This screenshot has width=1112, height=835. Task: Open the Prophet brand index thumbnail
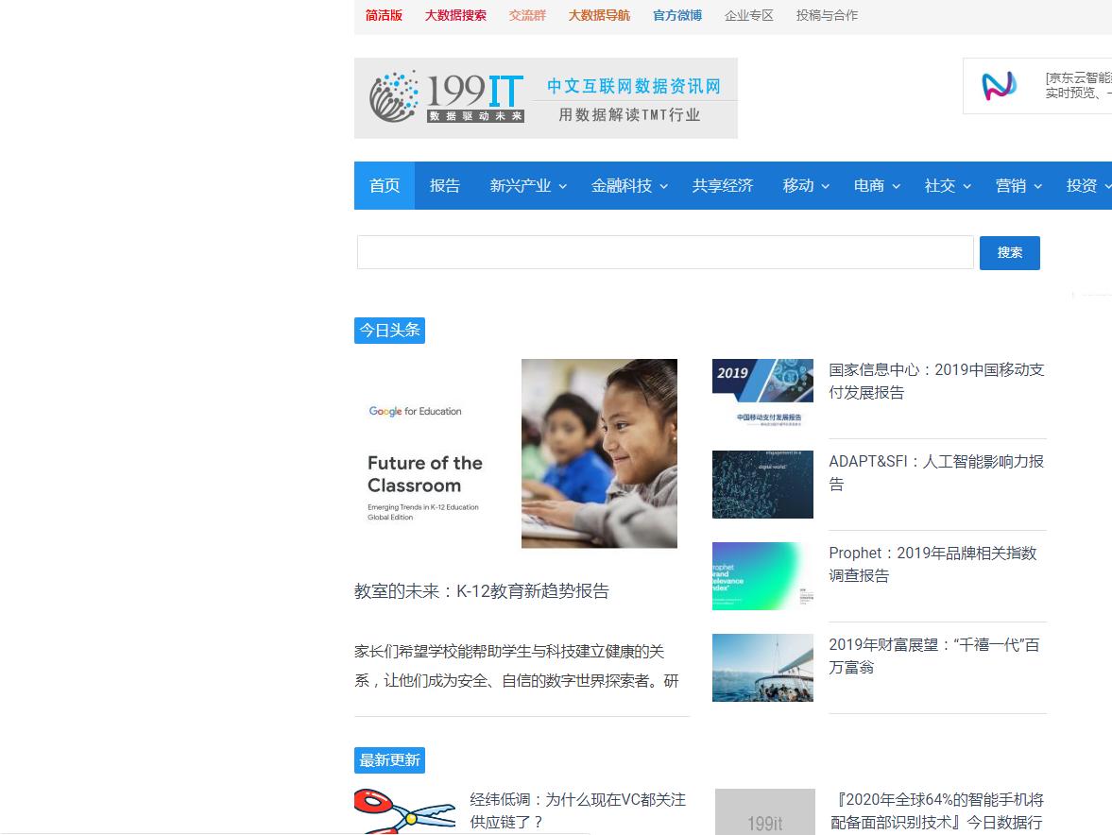point(762,575)
